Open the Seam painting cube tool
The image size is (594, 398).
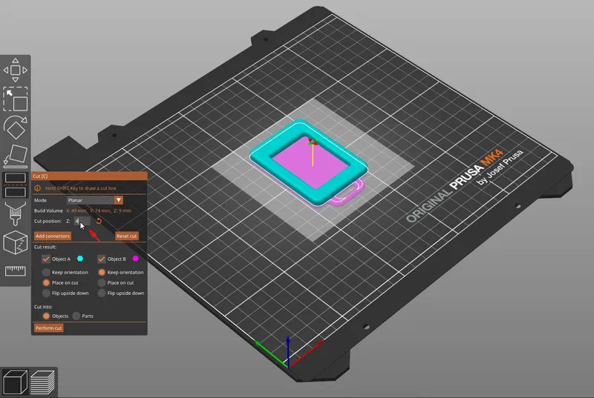[15, 242]
